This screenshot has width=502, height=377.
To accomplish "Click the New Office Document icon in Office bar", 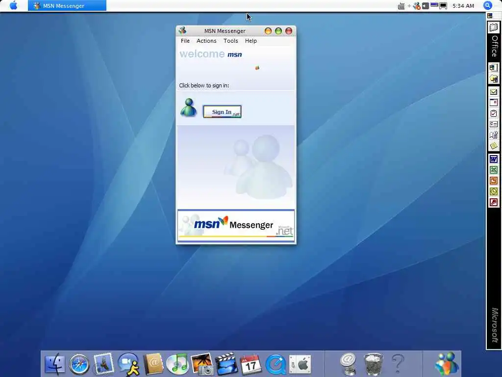I will 494,68.
